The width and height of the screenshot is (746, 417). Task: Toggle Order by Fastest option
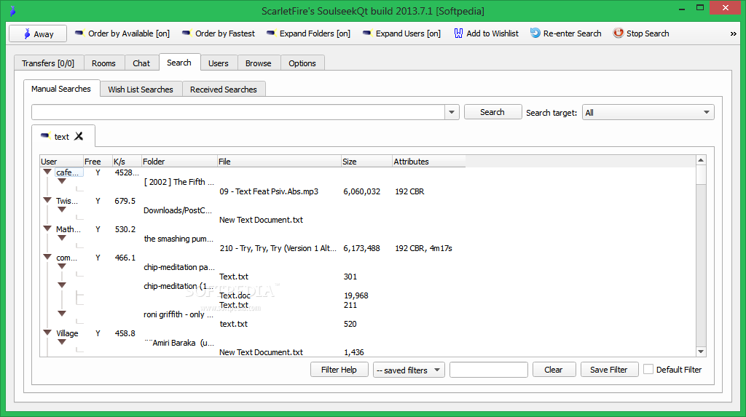(219, 33)
